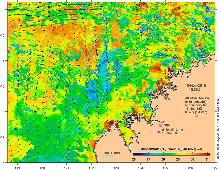Click the 30 colorbar tick label
The width and height of the screenshot is (220, 170).
point(192,159)
